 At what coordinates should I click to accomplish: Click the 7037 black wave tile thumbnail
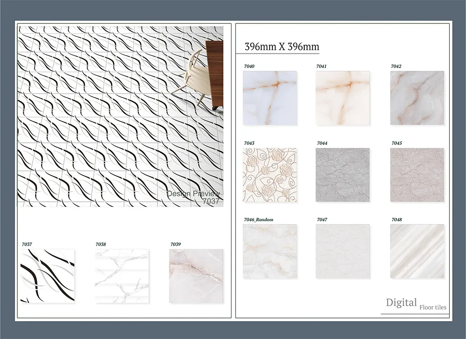[x=48, y=276]
